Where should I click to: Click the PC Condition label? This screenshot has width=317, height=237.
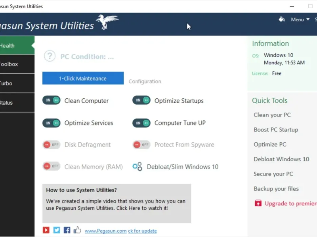point(87,56)
